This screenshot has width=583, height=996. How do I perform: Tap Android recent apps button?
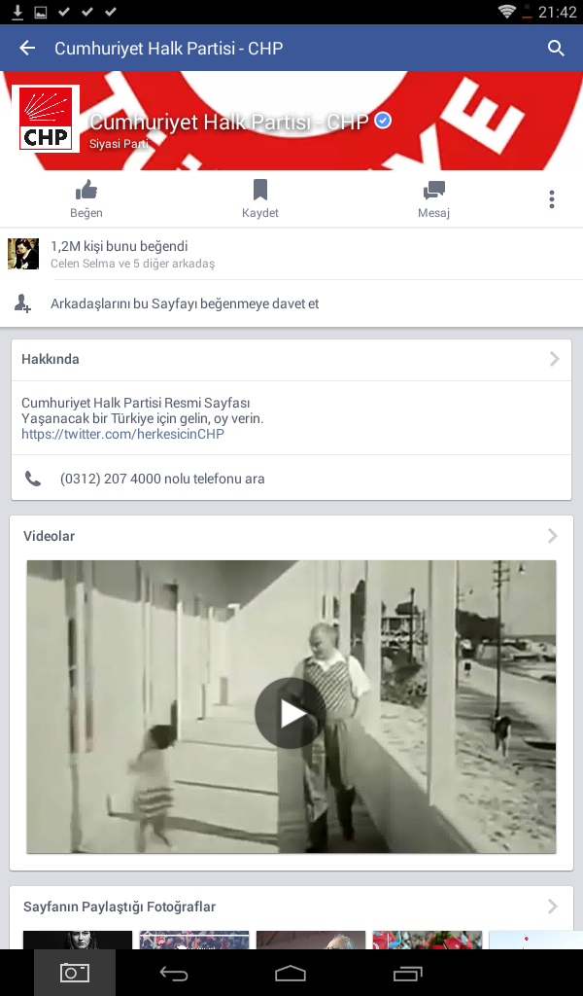point(407,973)
